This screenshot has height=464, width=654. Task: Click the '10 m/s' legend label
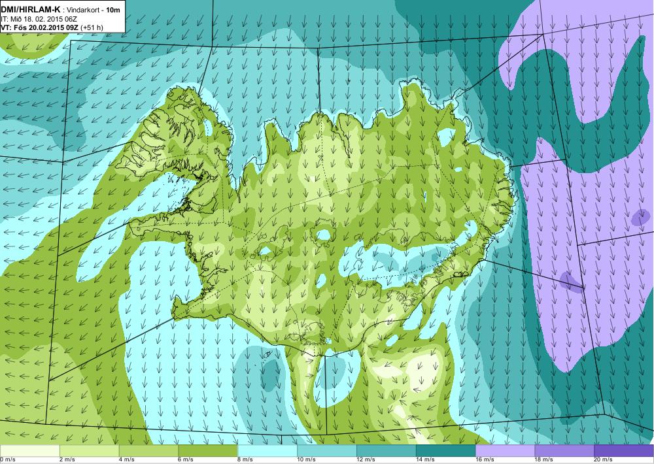307,460
